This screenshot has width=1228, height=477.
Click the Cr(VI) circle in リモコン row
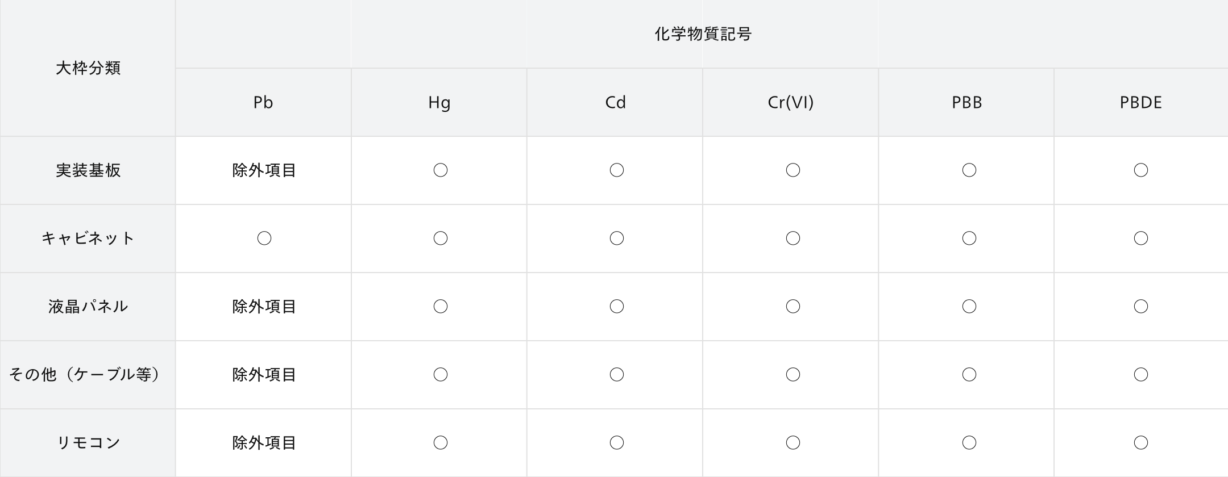click(x=793, y=443)
